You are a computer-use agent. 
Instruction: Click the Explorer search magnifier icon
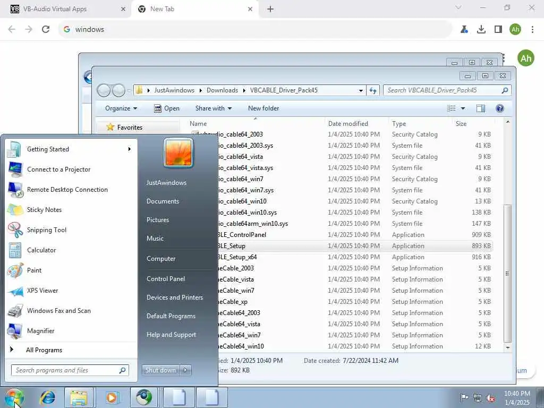[505, 90]
